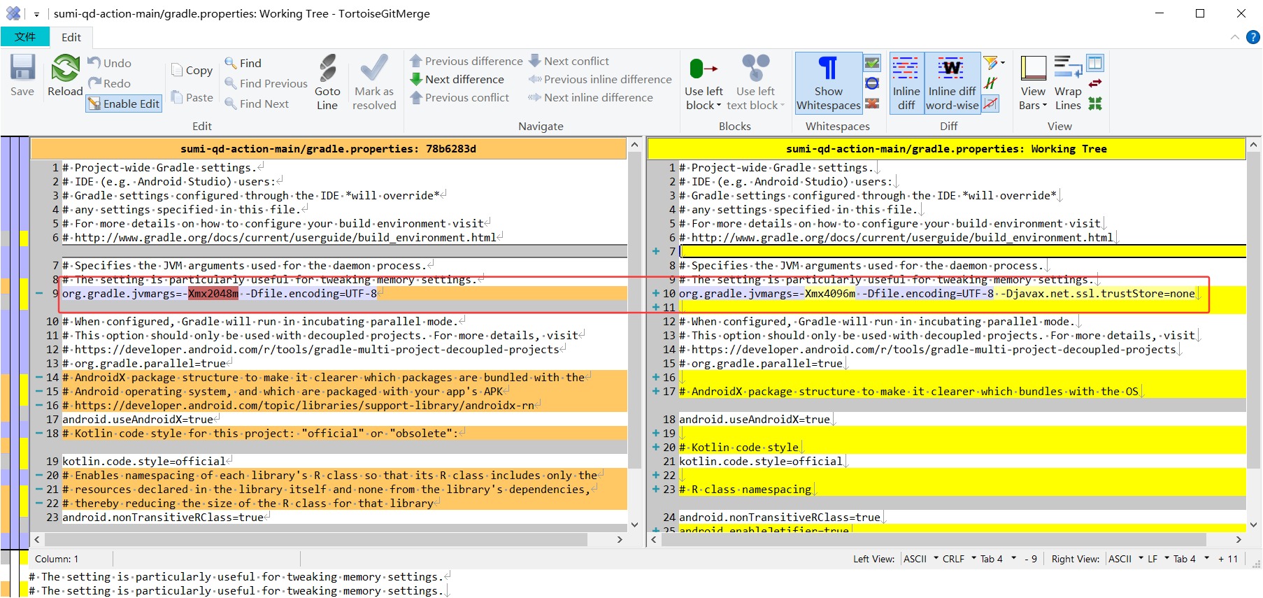
Task: Click line 9 jvmargs text in left pane
Action: point(220,294)
